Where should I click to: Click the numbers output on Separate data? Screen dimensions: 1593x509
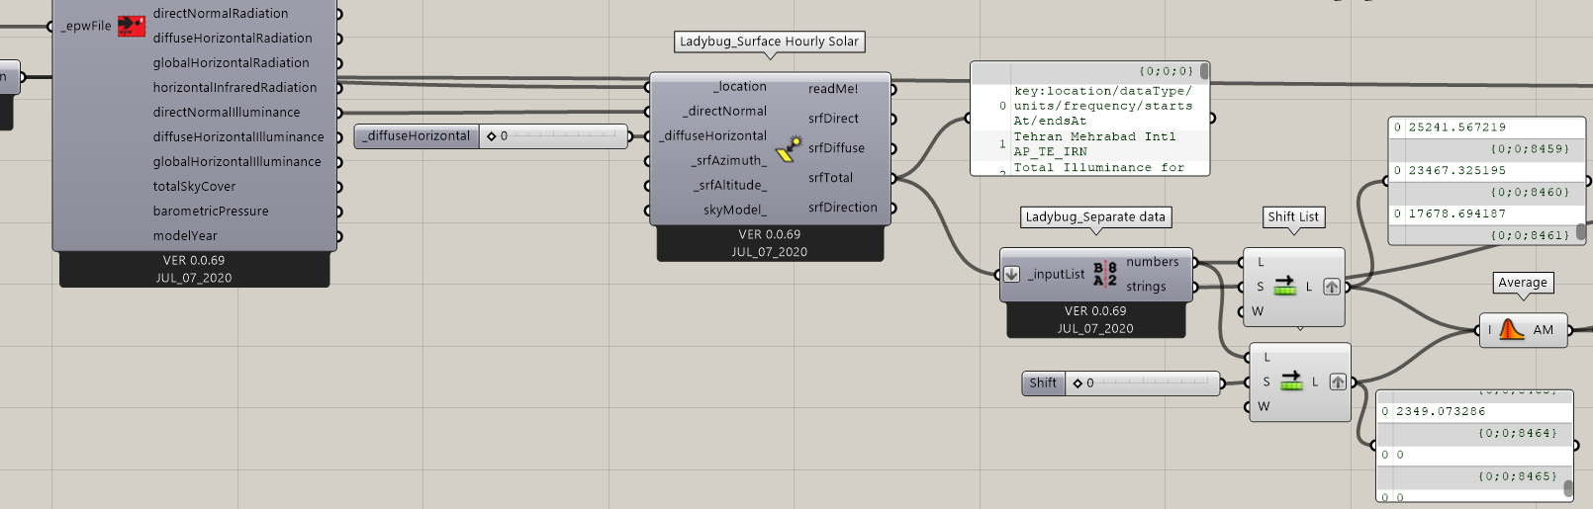pyautogui.click(x=1153, y=262)
